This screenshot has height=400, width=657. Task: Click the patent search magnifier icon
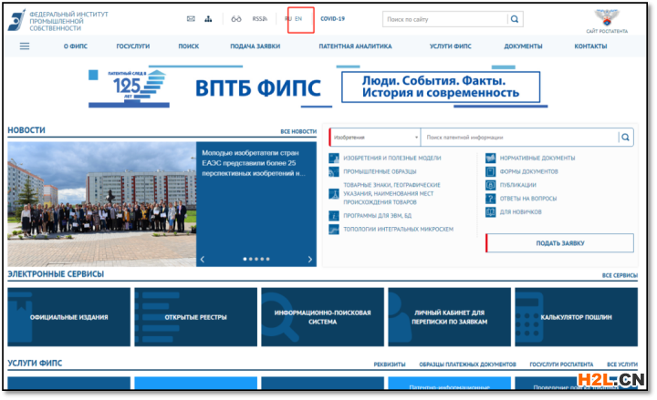coord(625,138)
